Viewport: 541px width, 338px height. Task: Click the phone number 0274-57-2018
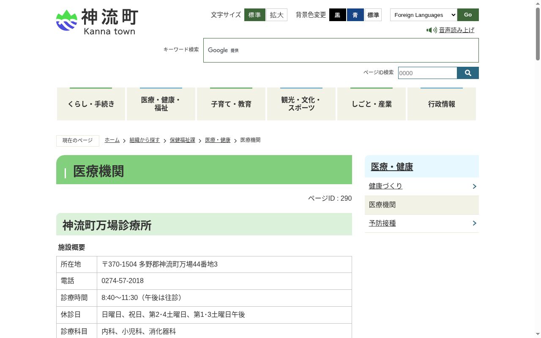(x=123, y=281)
